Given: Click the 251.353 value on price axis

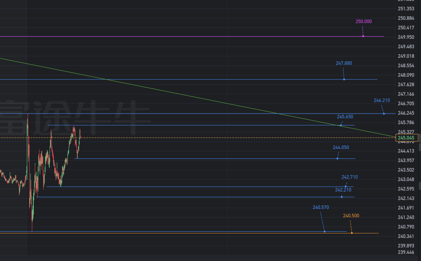Looking at the screenshot, I should click(406, 9).
